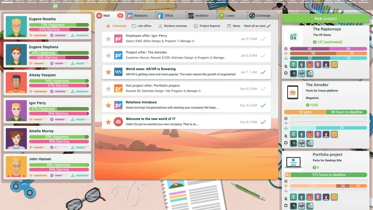The width and height of the screenshot is (373, 210).
Task: Select Igor Perry's employee card portrait
Action: pyautogui.click(x=16, y=110)
